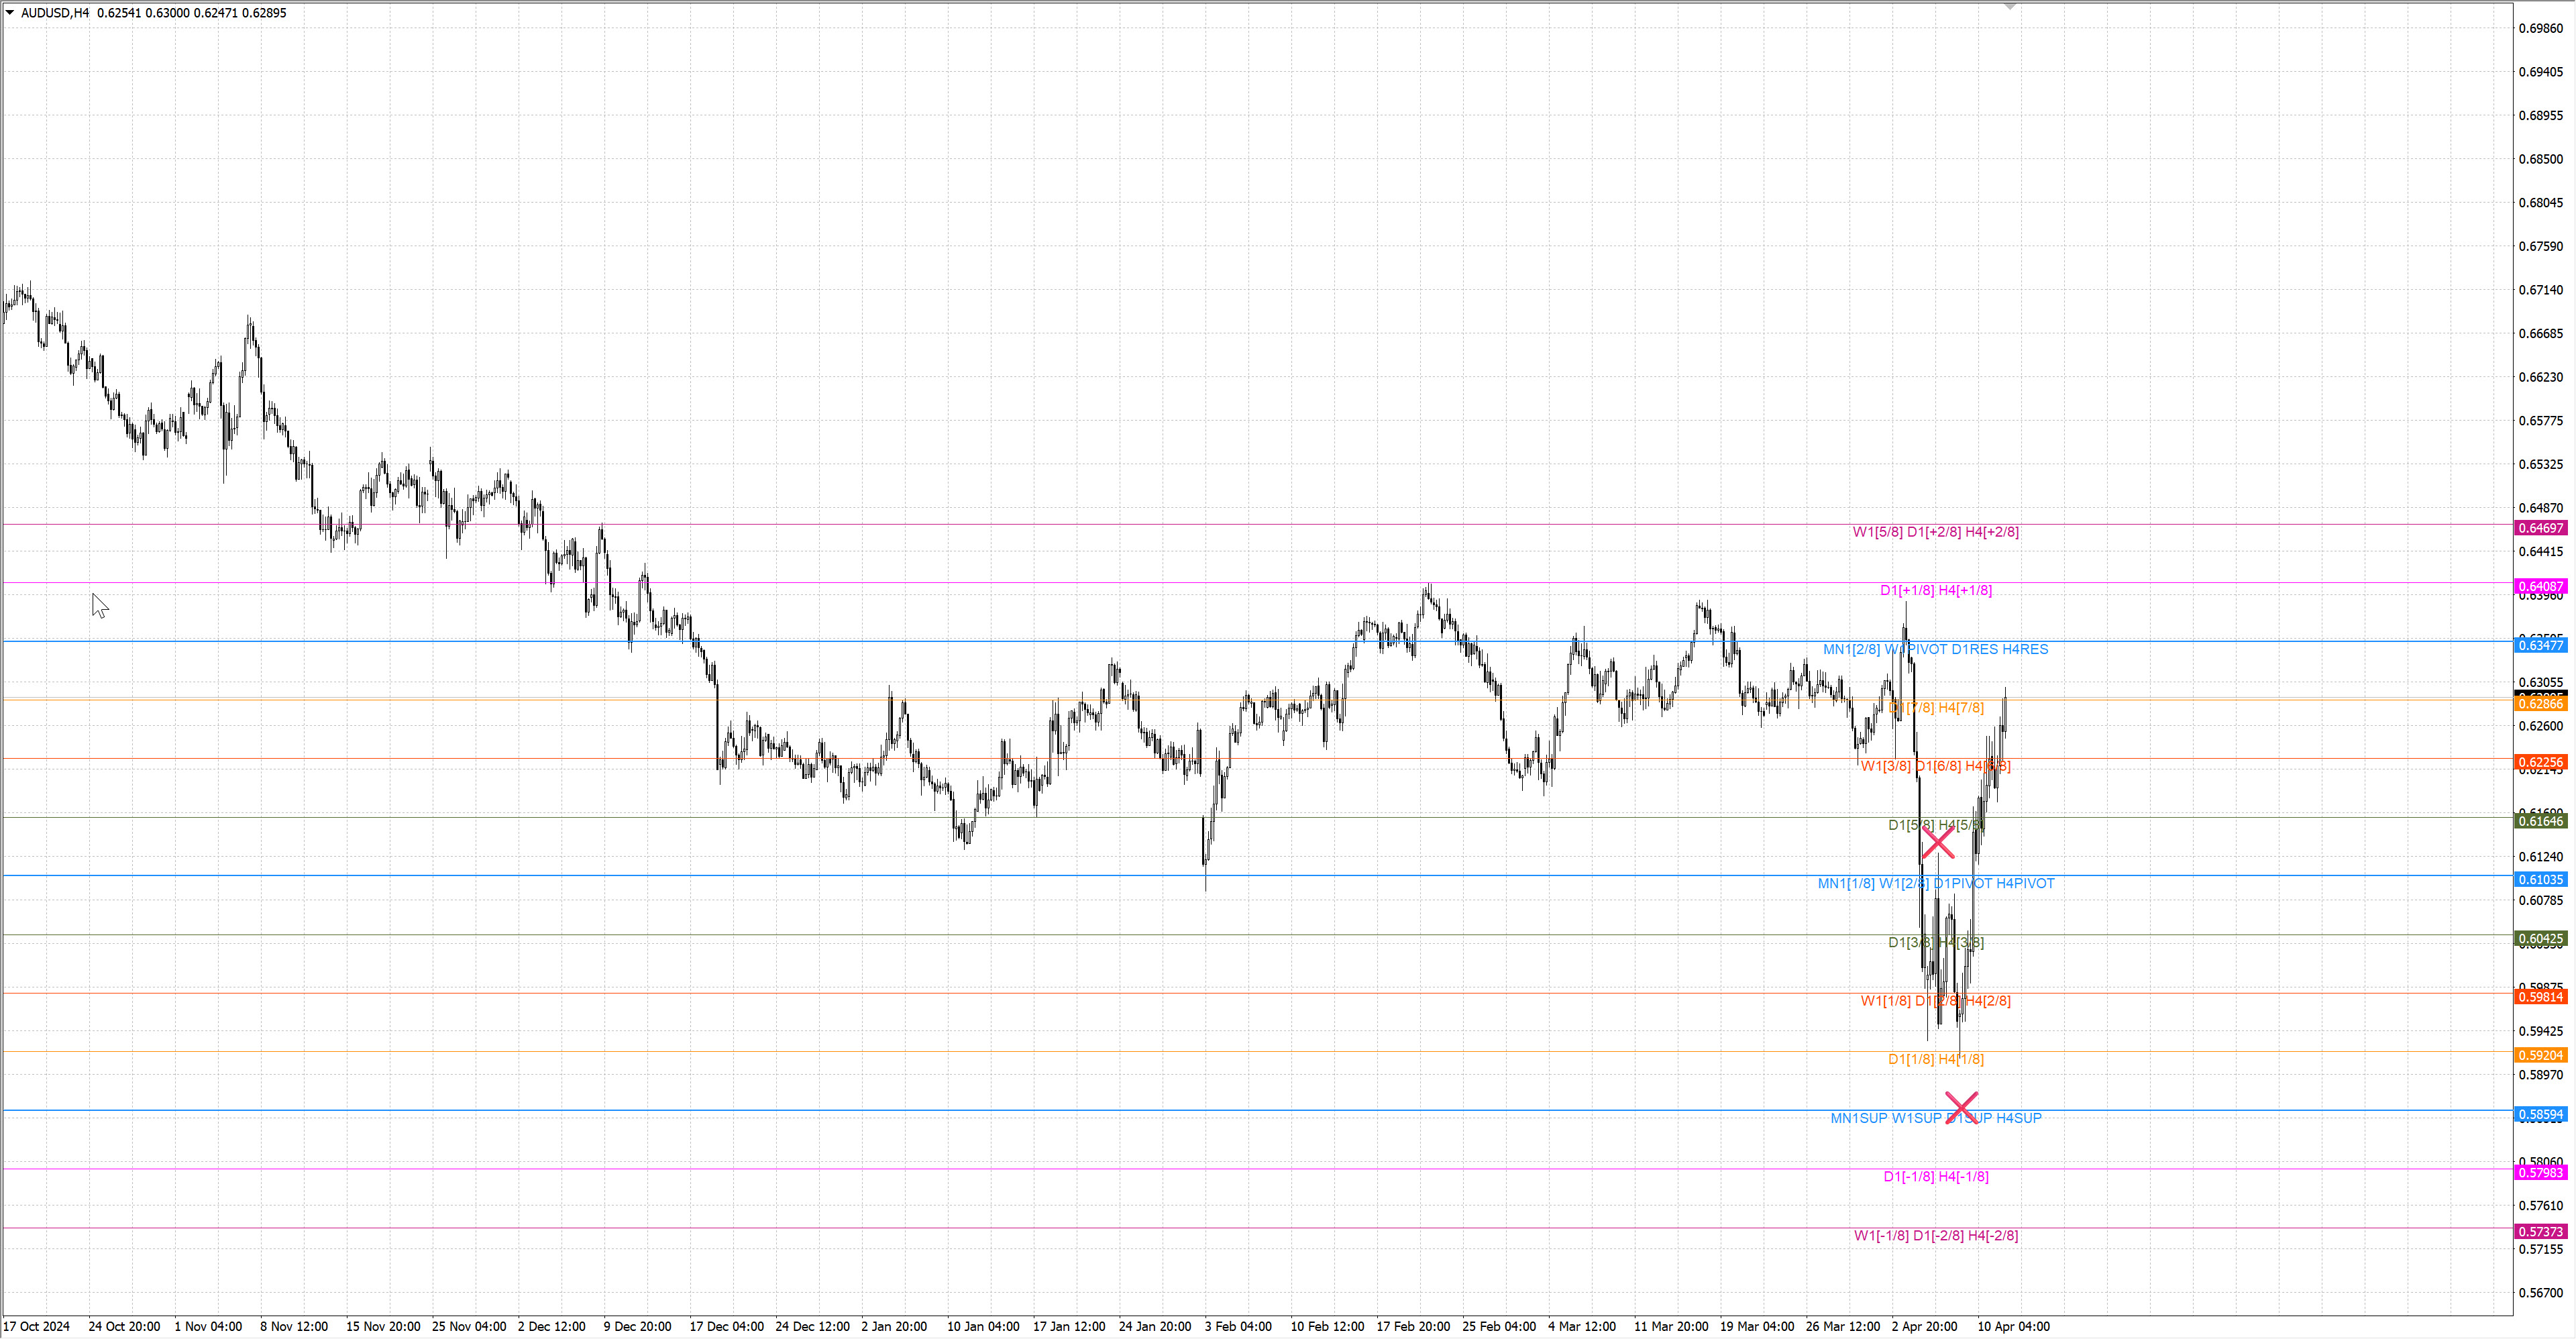The height and width of the screenshot is (1339, 2576).
Task: Click the red X on MN1SUP line
Action: click(x=1961, y=1107)
